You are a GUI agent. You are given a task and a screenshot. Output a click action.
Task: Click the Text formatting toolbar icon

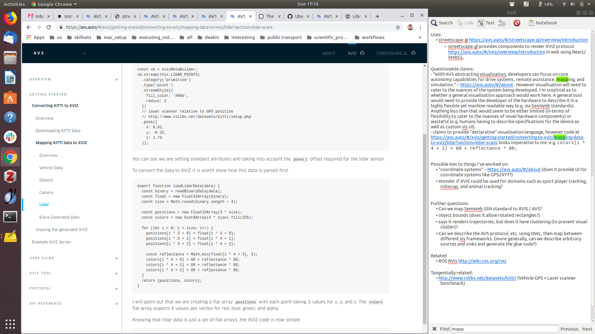pyautogui.click(x=486, y=23)
